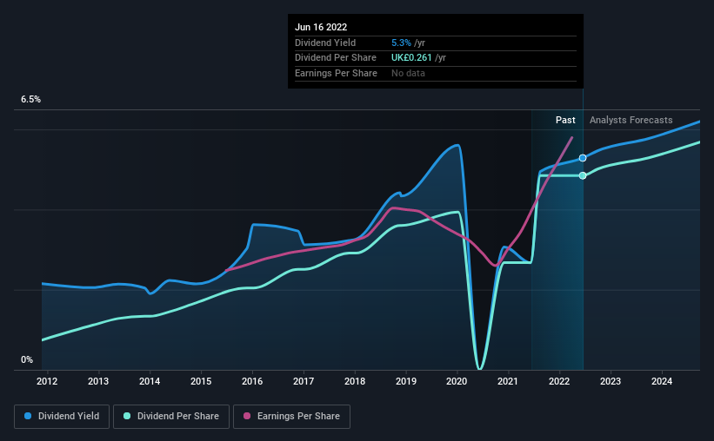Image resolution: width=714 pixels, height=441 pixels.
Task: Select the 2012 x-axis label
Action: [x=47, y=381]
